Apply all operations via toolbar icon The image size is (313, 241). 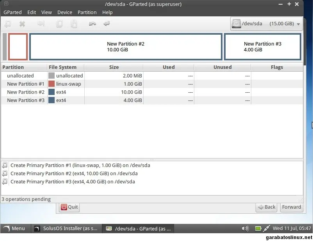(x=107, y=24)
